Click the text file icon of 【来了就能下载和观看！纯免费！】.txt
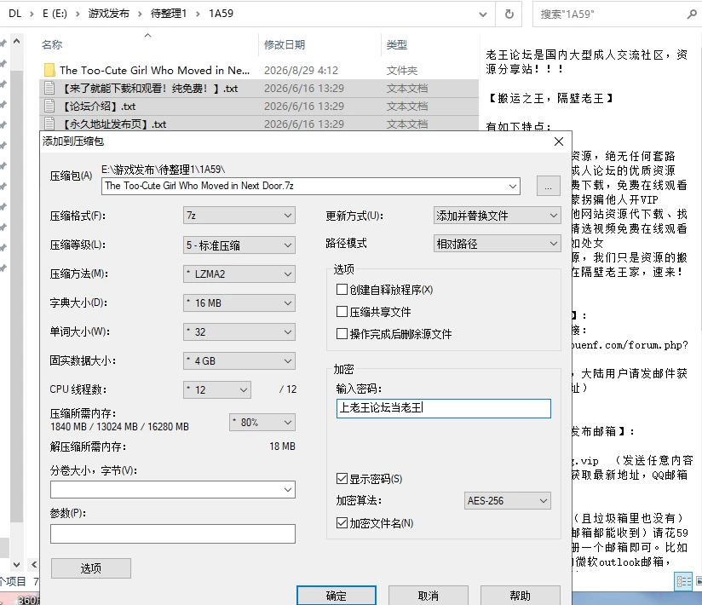The width and height of the screenshot is (702, 605). pyautogui.click(x=49, y=89)
